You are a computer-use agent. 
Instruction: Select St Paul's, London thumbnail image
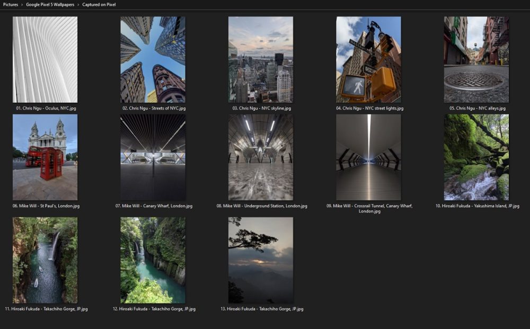(45, 157)
